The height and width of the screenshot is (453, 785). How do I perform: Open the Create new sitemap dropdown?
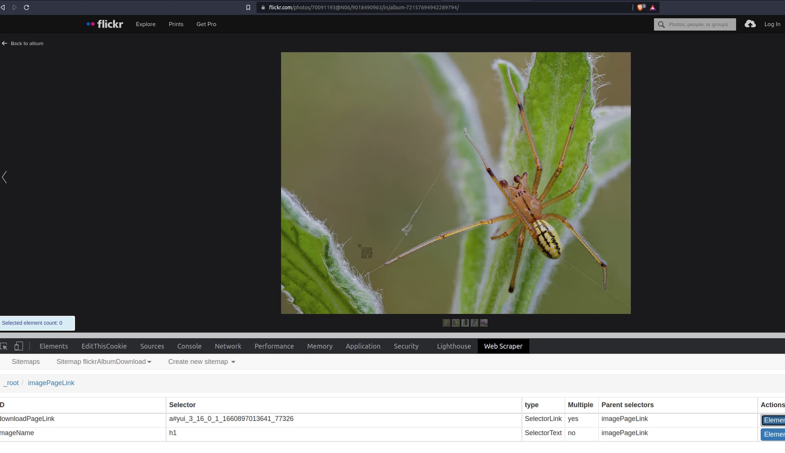click(x=202, y=362)
